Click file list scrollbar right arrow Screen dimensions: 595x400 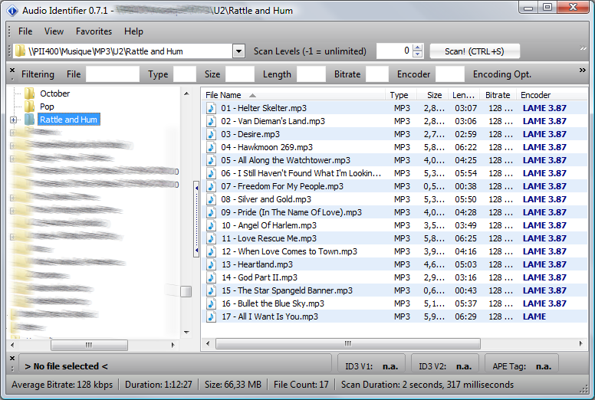click(580, 344)
